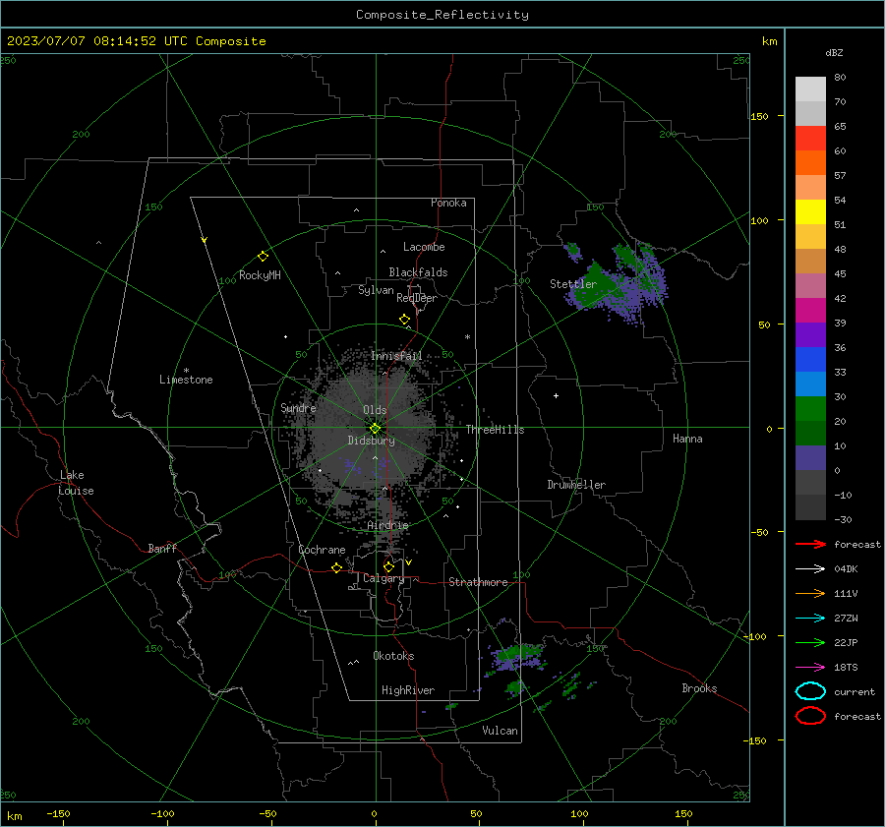Click the -100 label on bottom axis
The image size is (885, 827).
tap(162, 814)
